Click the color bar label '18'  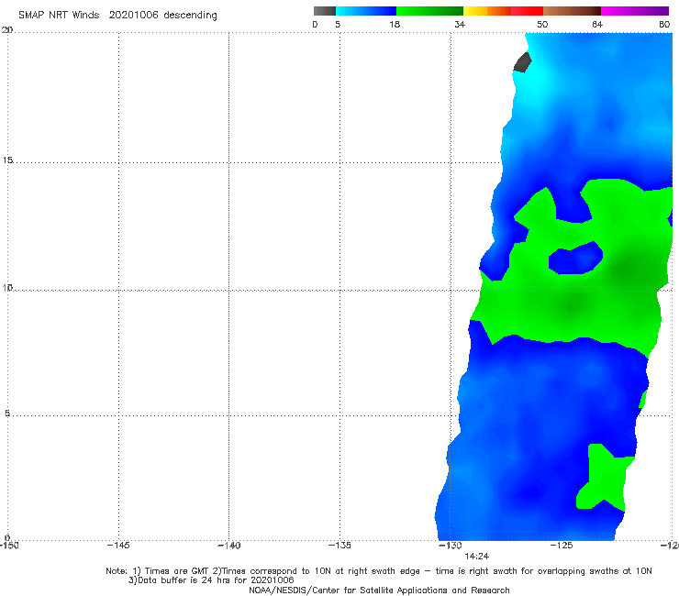[394, 24]
